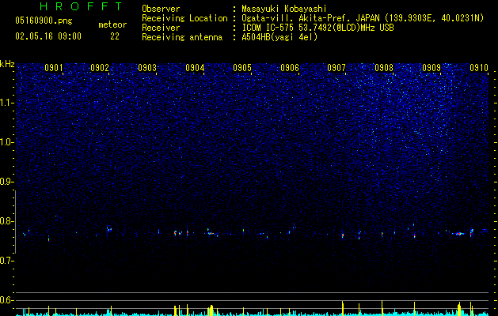Click the tall yellow level spike at 0907
Screen dimensions: 498x316
tap(343, 308)
